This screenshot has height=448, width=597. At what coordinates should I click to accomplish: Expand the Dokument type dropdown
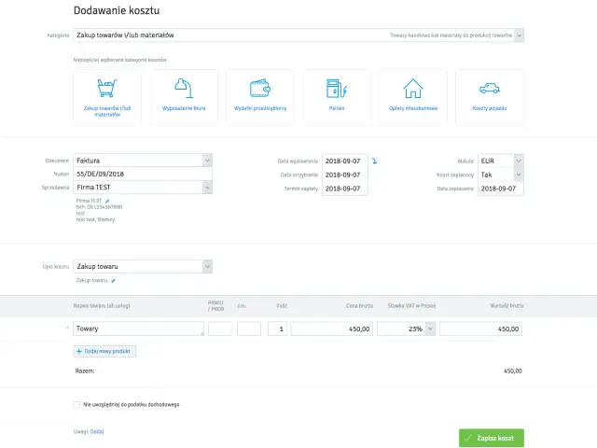pos(206,161)
